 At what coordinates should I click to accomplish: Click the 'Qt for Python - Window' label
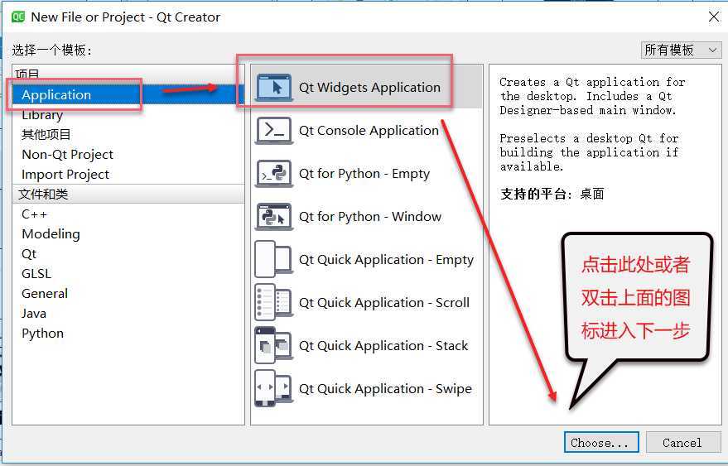[370, 217]
